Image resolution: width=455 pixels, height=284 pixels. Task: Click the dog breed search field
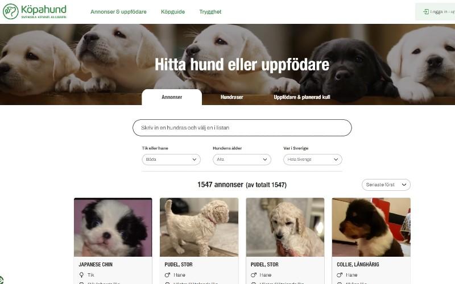pyautogui.click(x=242, y=128)
